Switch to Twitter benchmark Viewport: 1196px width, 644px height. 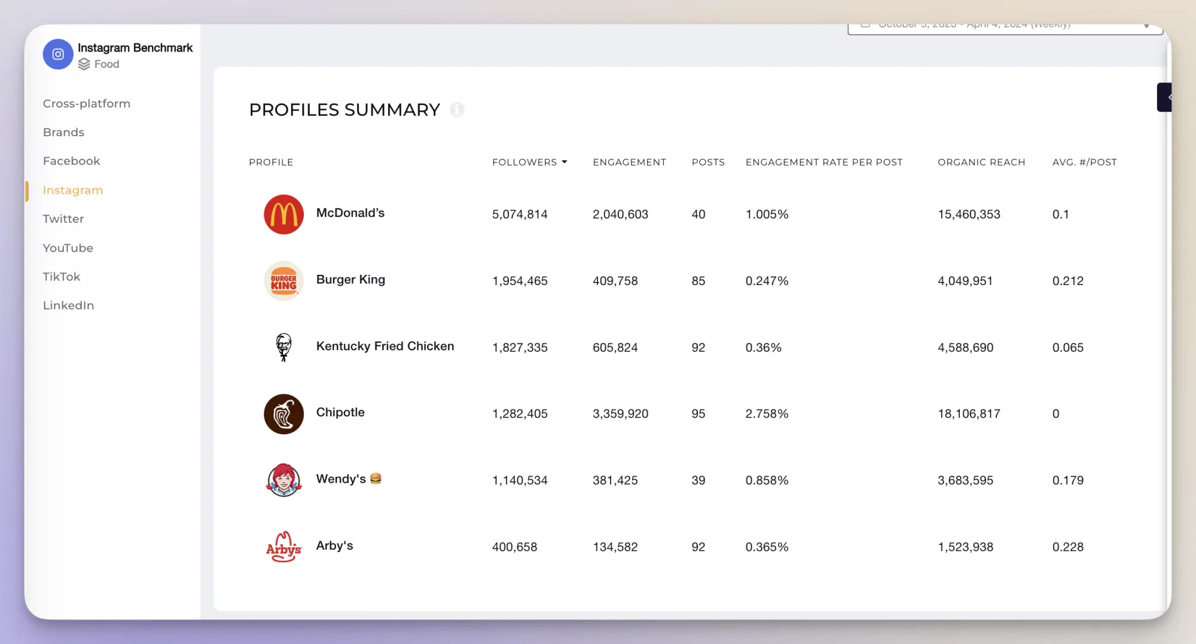[63, 219]
